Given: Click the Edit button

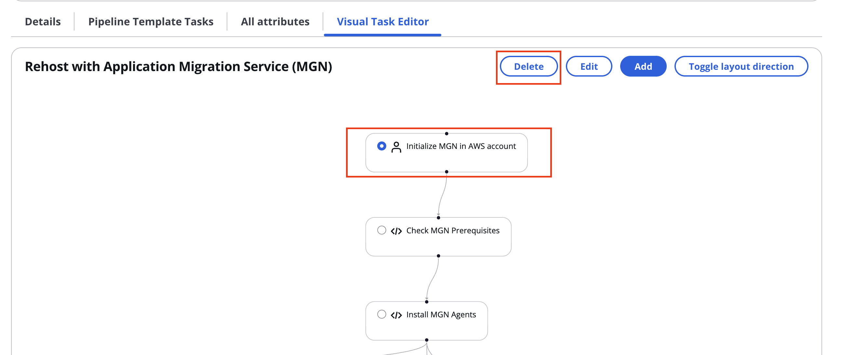Looking at the screenshot, I should pyautogui.click(x=589, y=67).
